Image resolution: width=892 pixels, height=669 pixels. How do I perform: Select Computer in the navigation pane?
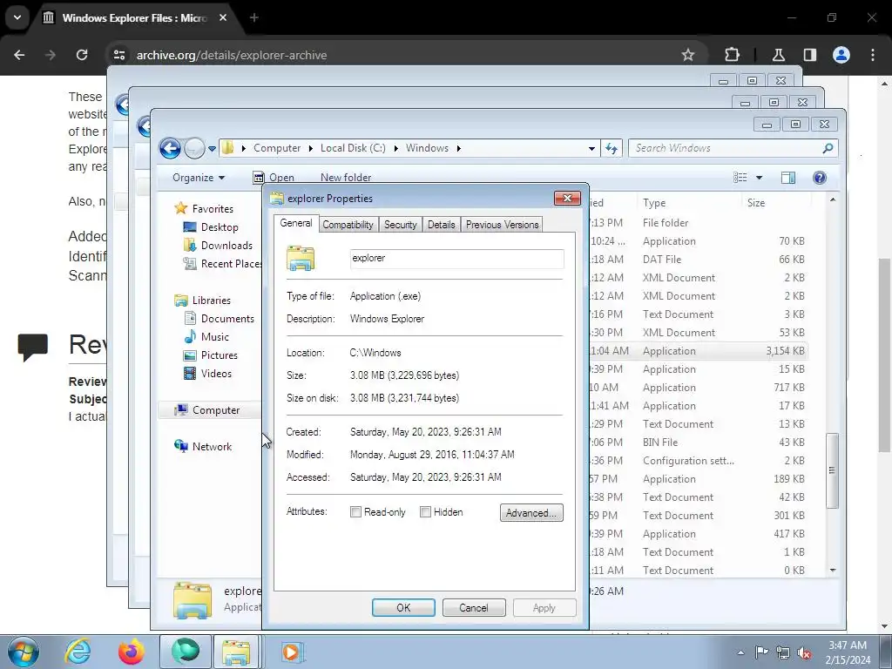[x=207, y=410]
